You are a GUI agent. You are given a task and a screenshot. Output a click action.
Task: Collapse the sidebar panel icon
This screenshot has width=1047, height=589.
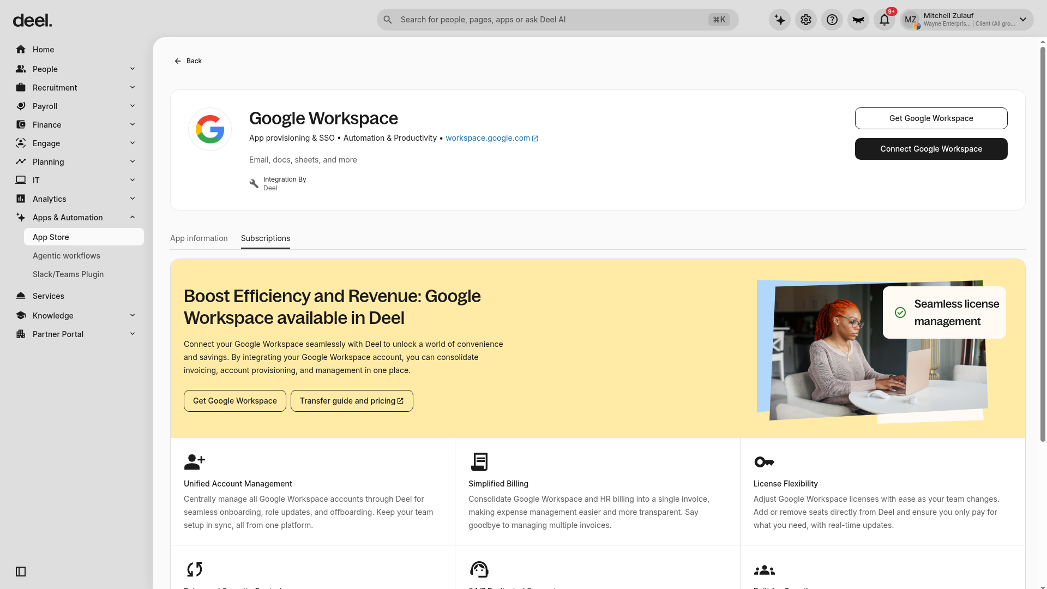coord(21,572)
